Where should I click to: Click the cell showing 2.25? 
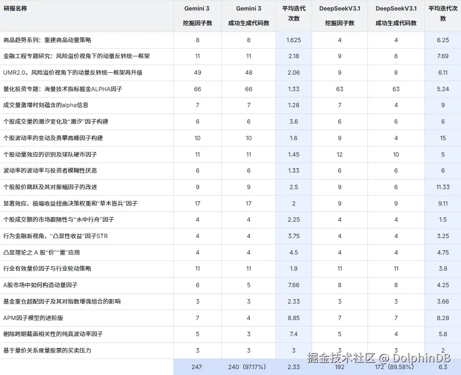pyautogui.click(x=294, y=220)
